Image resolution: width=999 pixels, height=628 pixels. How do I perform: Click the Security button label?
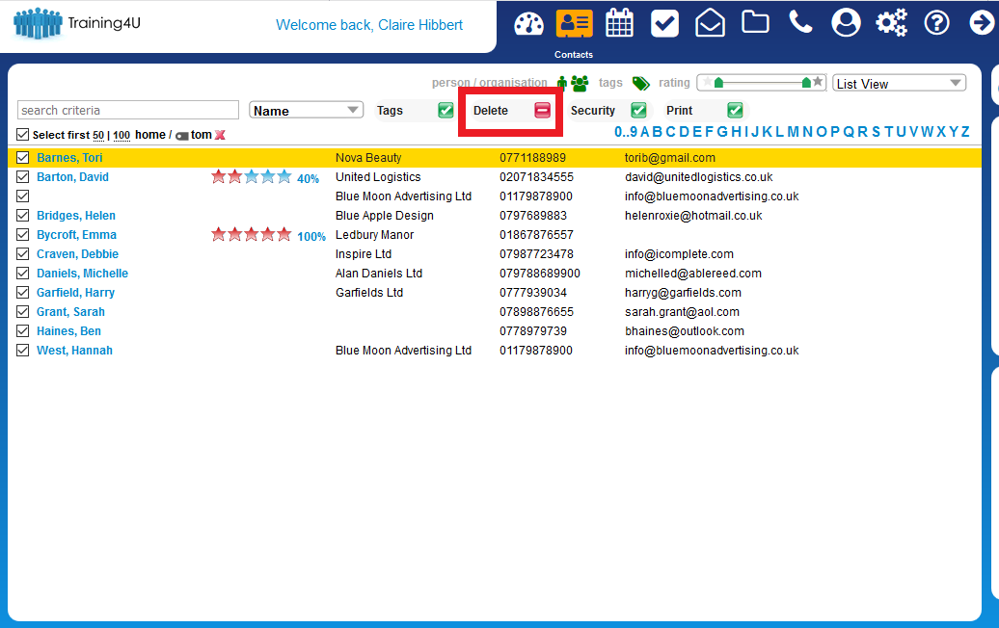(x=592, y=110)
